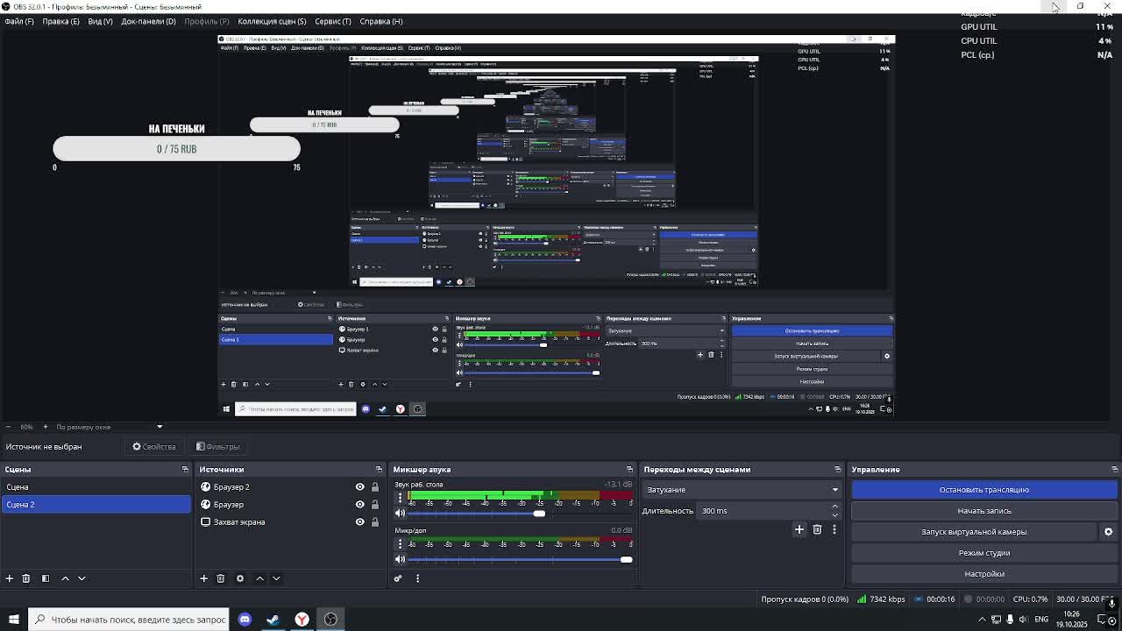Add a scene transition with plus icon
Screen dimensions: 1122x631
pos(799,529)
